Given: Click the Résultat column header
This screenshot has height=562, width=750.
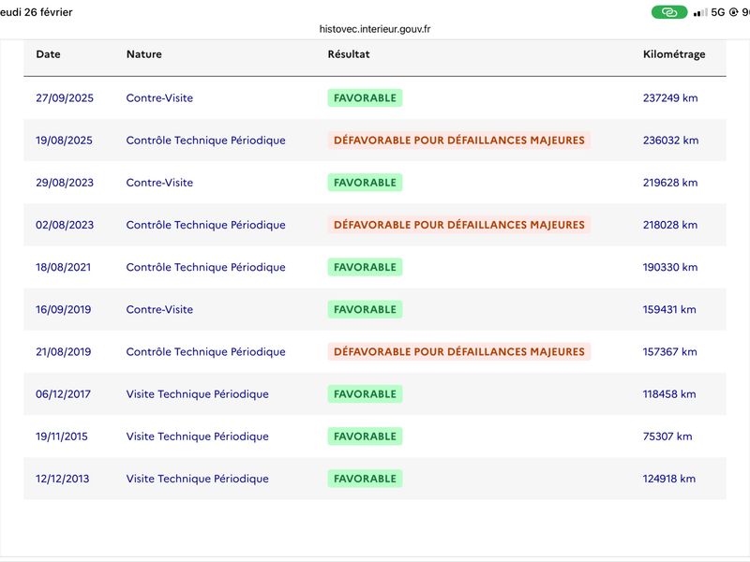Looking at the screenshot, I should (x=349, y=54).
